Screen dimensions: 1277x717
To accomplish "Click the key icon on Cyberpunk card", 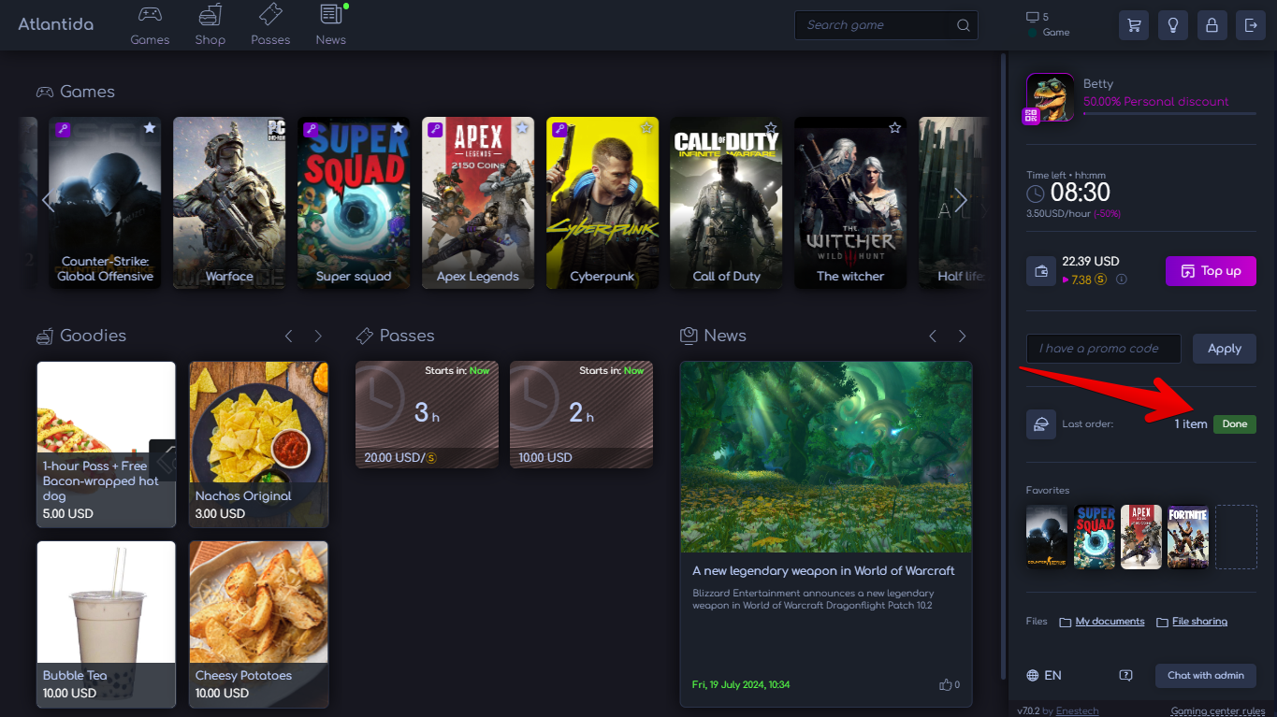I will pos(560,130).
